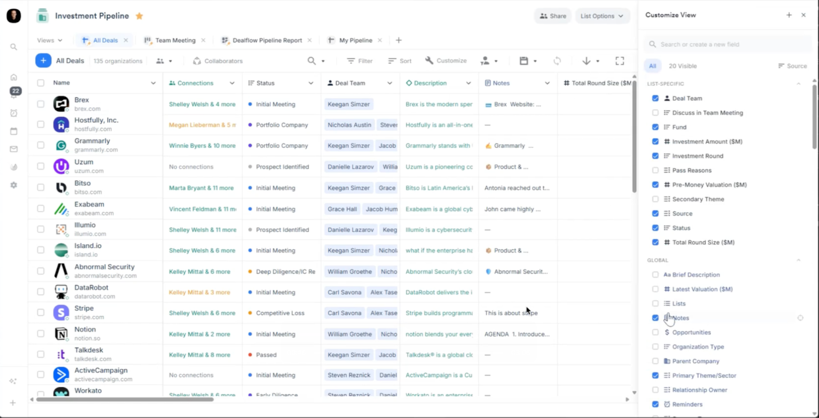819x418 pixels.
Task: Check the Pass Reasons checkbox
Action: tap(655, 170)
